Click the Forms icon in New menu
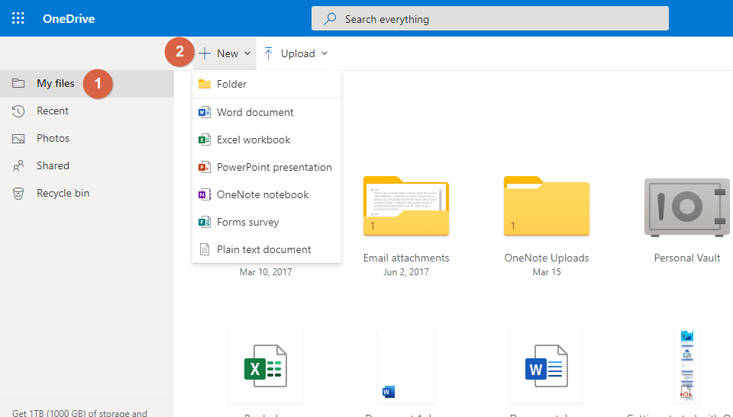The height and width of the screenshot is (417, 733). pyautogui.click(x=205, y=223)
